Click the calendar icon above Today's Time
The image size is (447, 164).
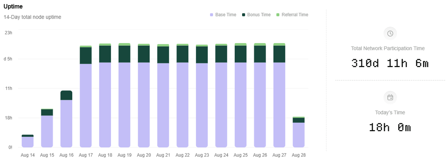[x=390, y=97]
